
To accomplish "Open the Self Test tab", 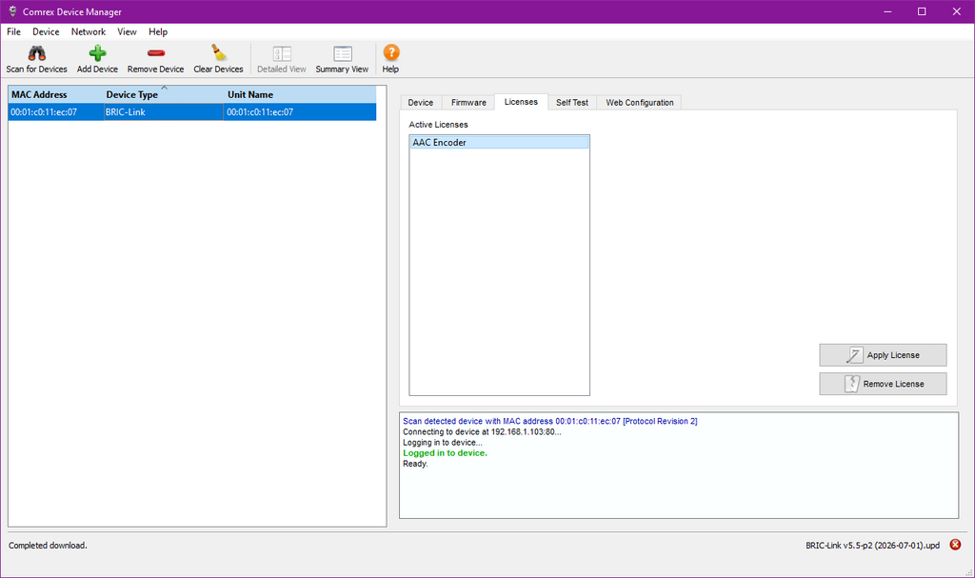I will point(572,103).
